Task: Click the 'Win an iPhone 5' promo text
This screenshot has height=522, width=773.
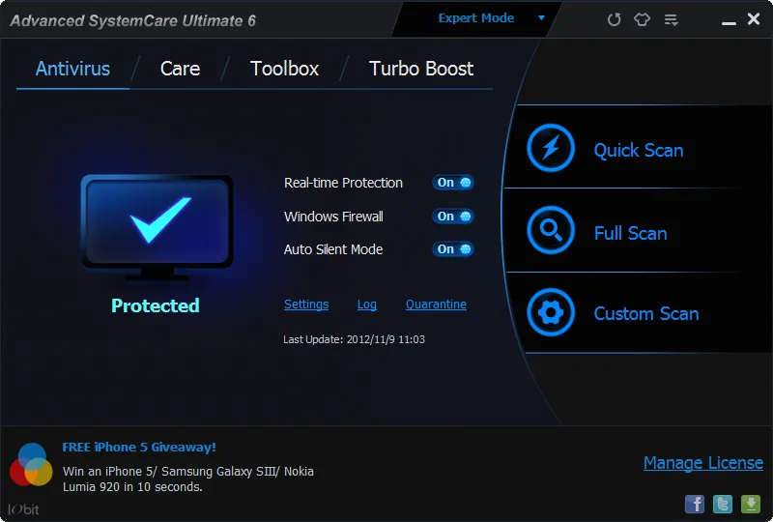Action: (x=188, y=479)
